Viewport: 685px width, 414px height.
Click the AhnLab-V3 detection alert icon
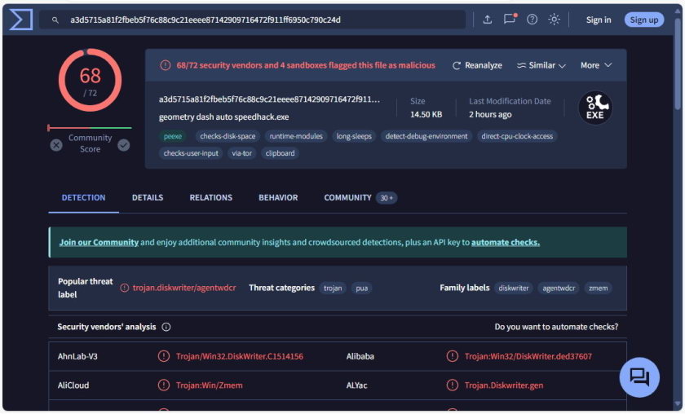[x=163, y=356]
